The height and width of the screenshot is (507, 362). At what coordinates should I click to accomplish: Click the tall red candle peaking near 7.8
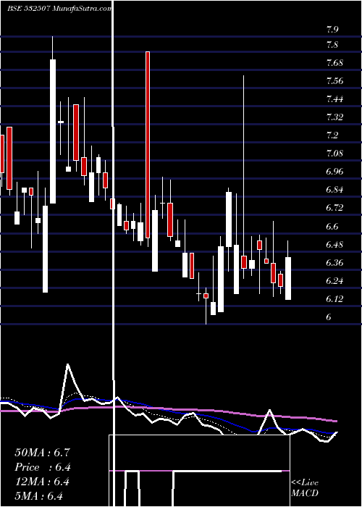[148, 145]
